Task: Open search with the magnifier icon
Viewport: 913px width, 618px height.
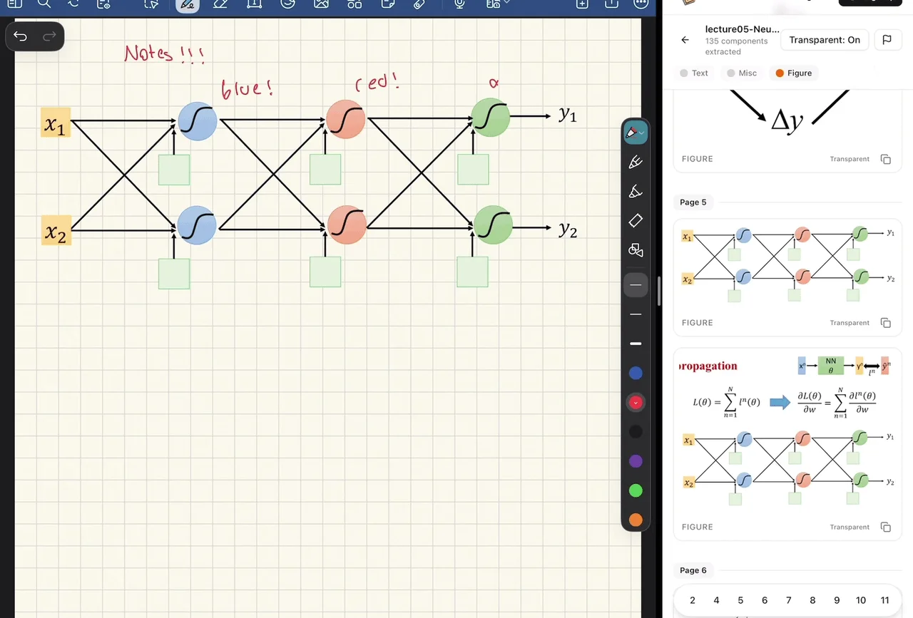Action: [44, 4]
